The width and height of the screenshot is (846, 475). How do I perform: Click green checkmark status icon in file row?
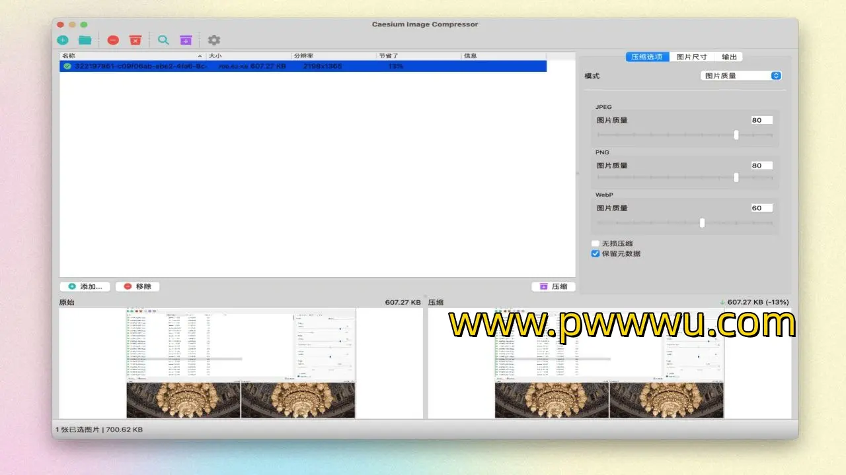point(67,66)
